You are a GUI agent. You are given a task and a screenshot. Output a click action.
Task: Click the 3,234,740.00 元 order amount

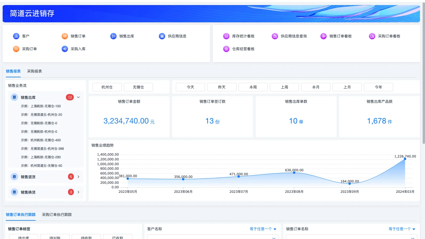[129, 121]
